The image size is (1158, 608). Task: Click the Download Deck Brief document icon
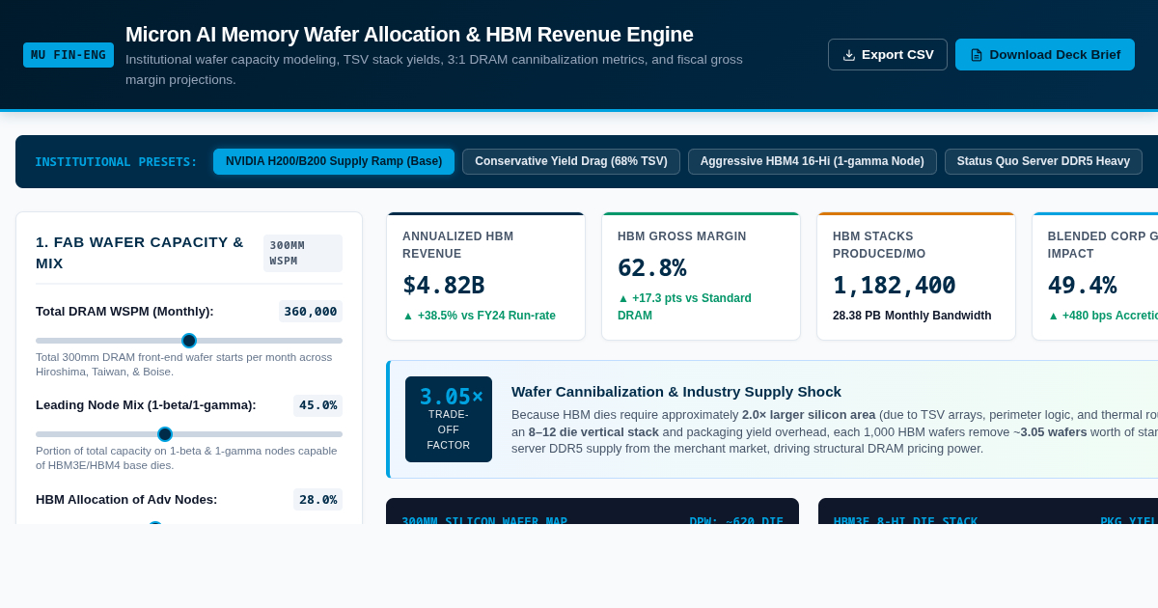click(x=977, y=55)
